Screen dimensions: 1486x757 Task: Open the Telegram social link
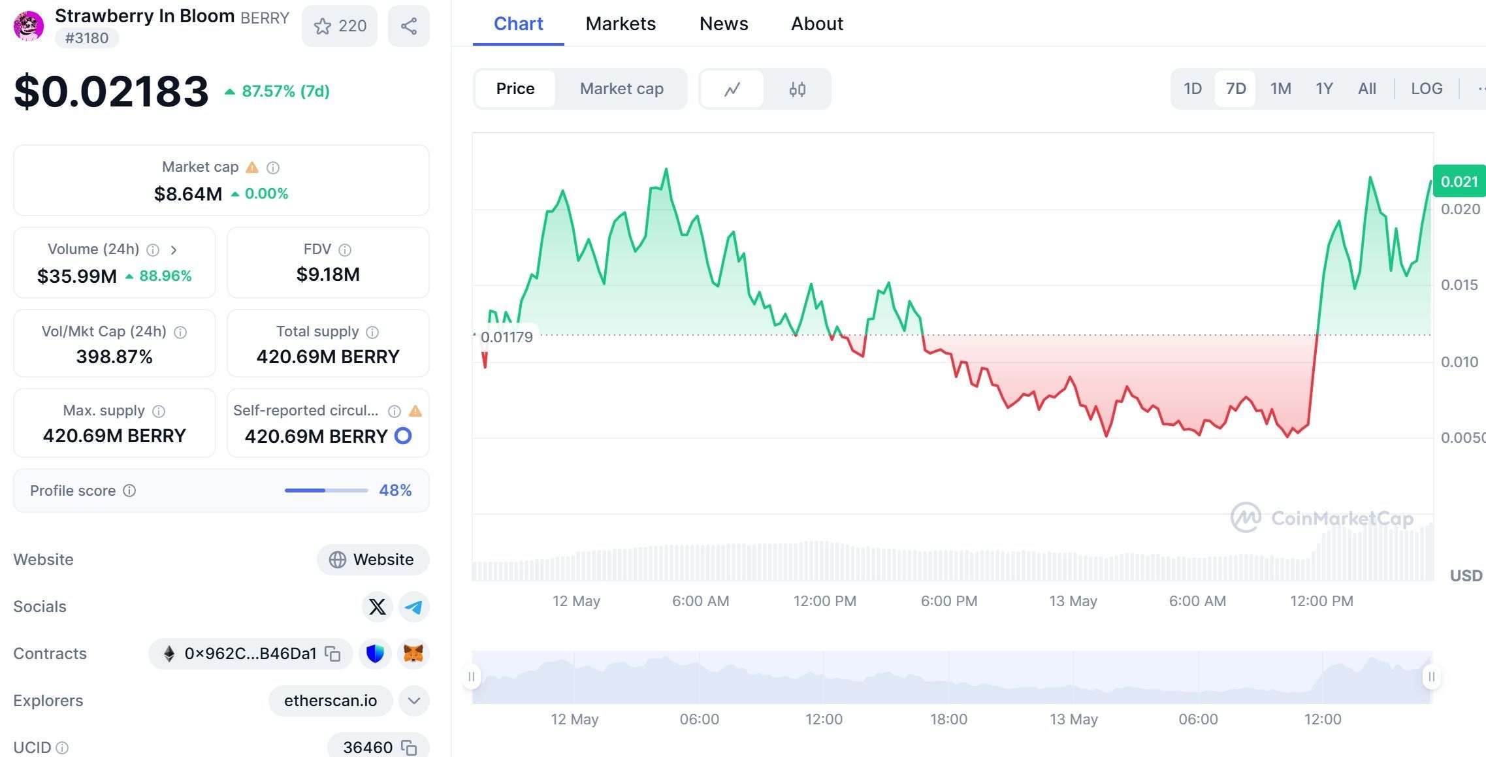pyautogui.click(x=413, y=607)
